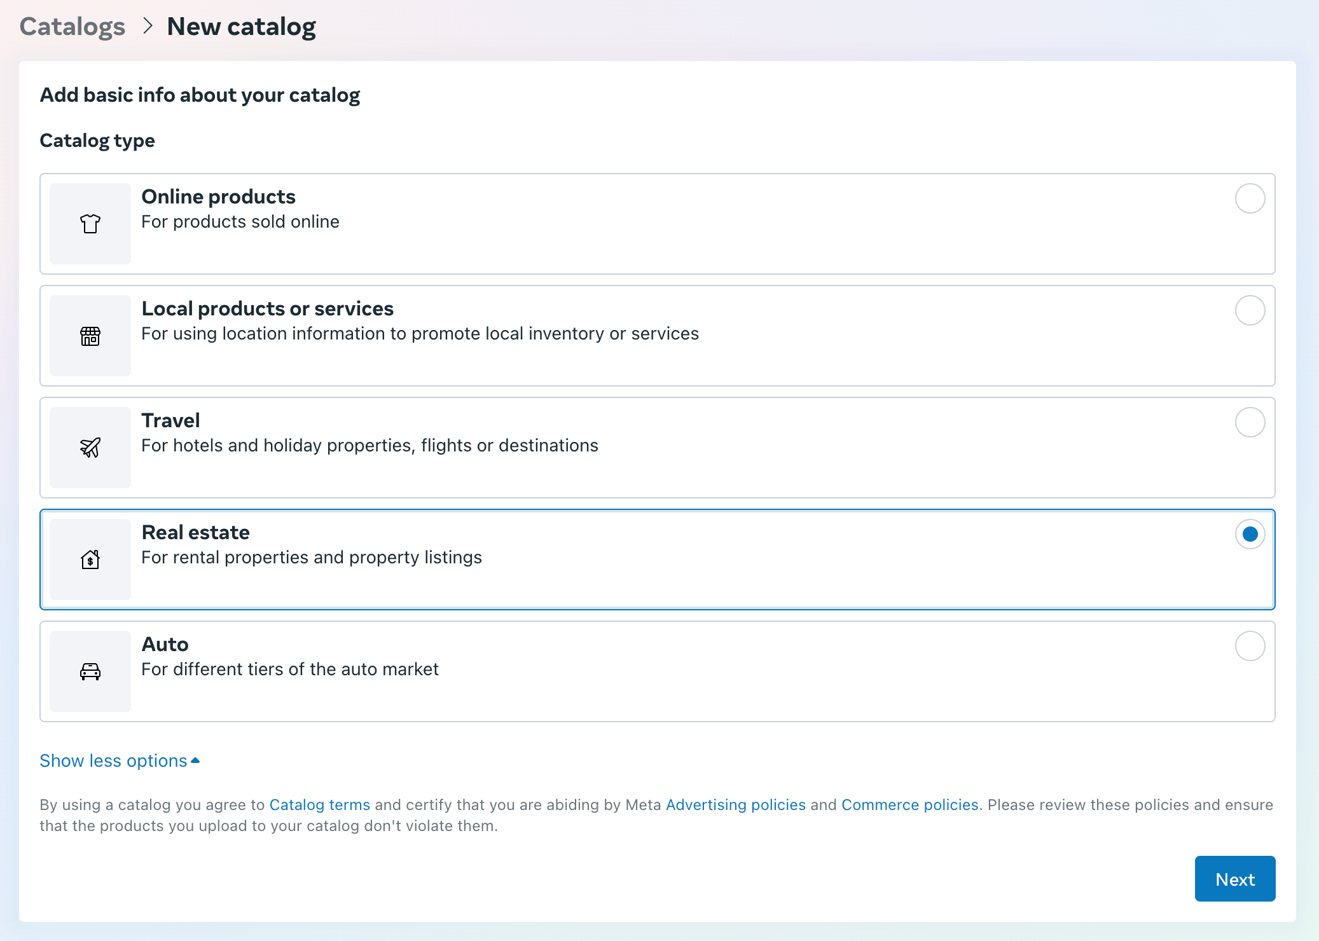The width and height of the screenshot is (1319, 941).
Task: Select the Online products radio button
Action: (x=1250, y=198)
